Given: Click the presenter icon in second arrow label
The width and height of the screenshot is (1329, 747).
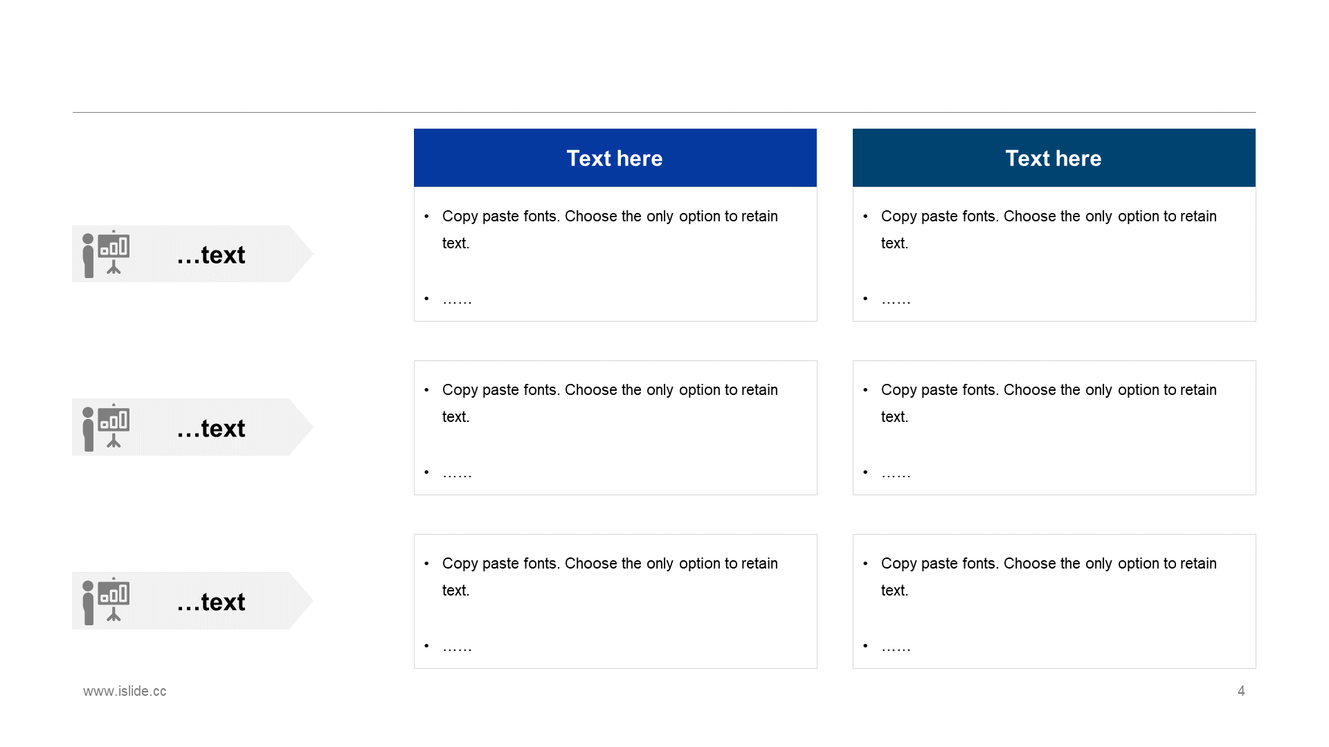Looking at the screenshot, I should click(x=106, y=427).
